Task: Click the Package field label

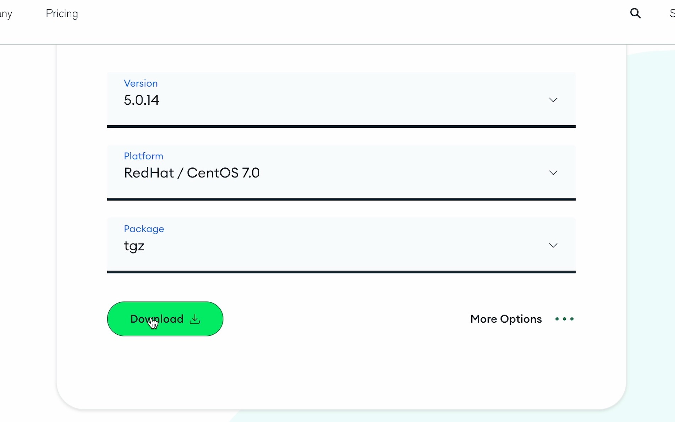Action: coord(144,229)
